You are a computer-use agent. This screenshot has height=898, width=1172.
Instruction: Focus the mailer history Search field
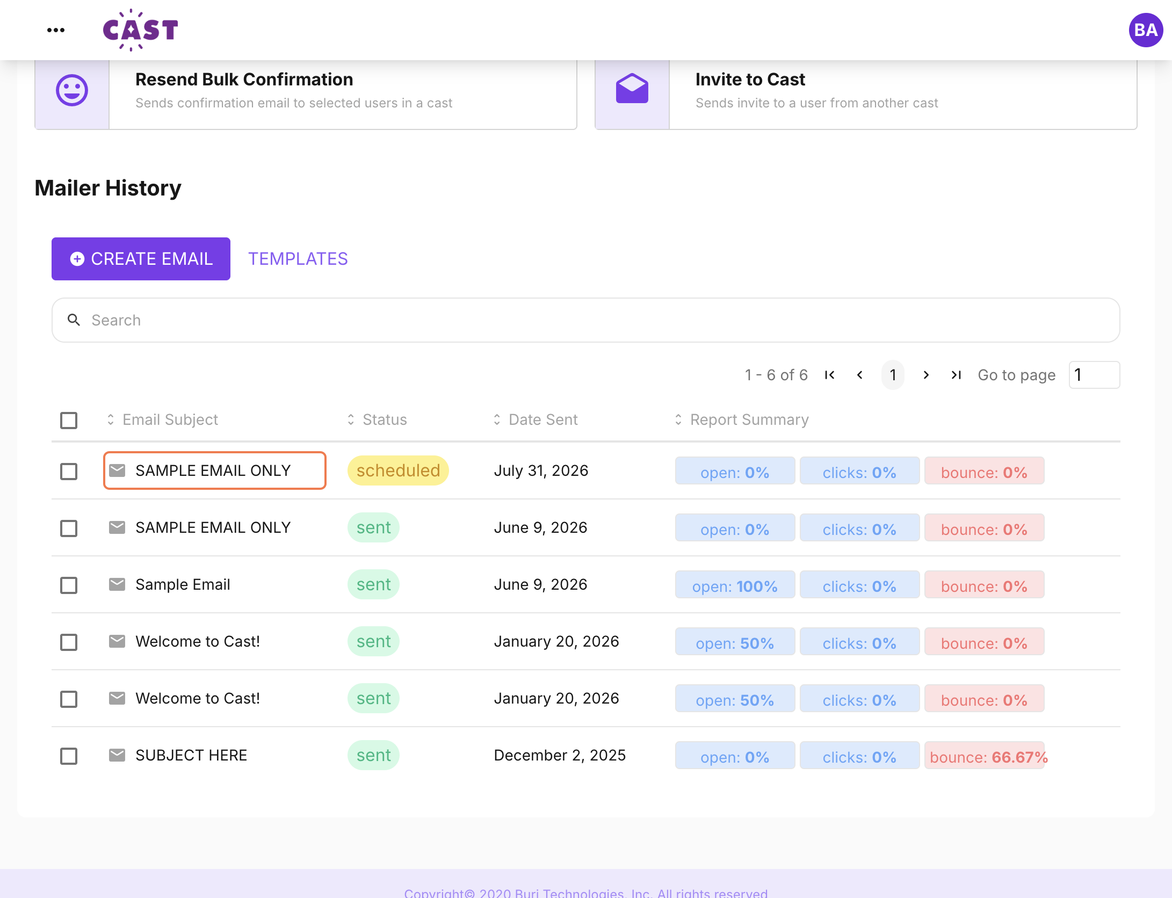pyautogui.click(x=585, y=320)
